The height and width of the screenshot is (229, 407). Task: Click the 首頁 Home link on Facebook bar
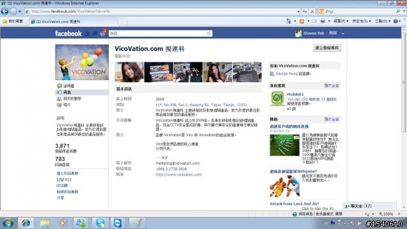tap(333, 33)
